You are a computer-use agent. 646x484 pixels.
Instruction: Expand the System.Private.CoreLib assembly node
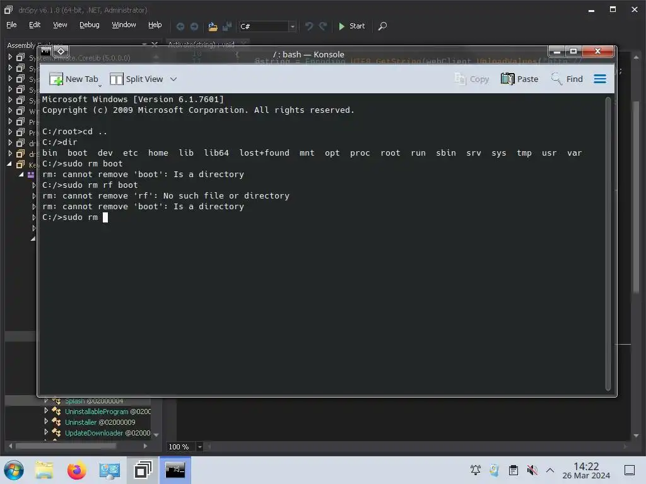pos(10,57)
